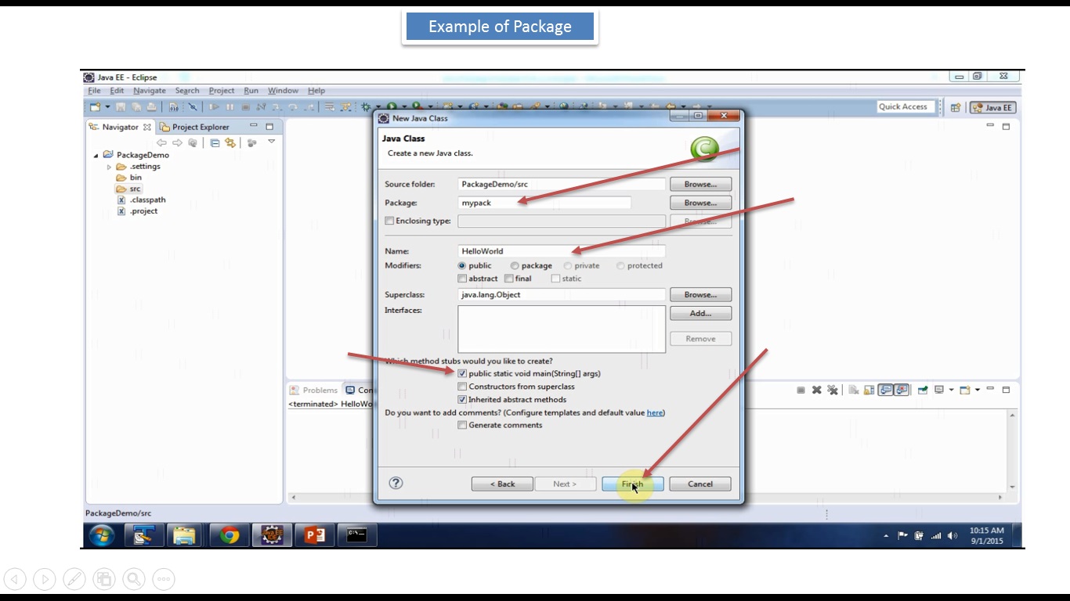
Task: Select .classpath file in Navigator
Action: (142, 200)
